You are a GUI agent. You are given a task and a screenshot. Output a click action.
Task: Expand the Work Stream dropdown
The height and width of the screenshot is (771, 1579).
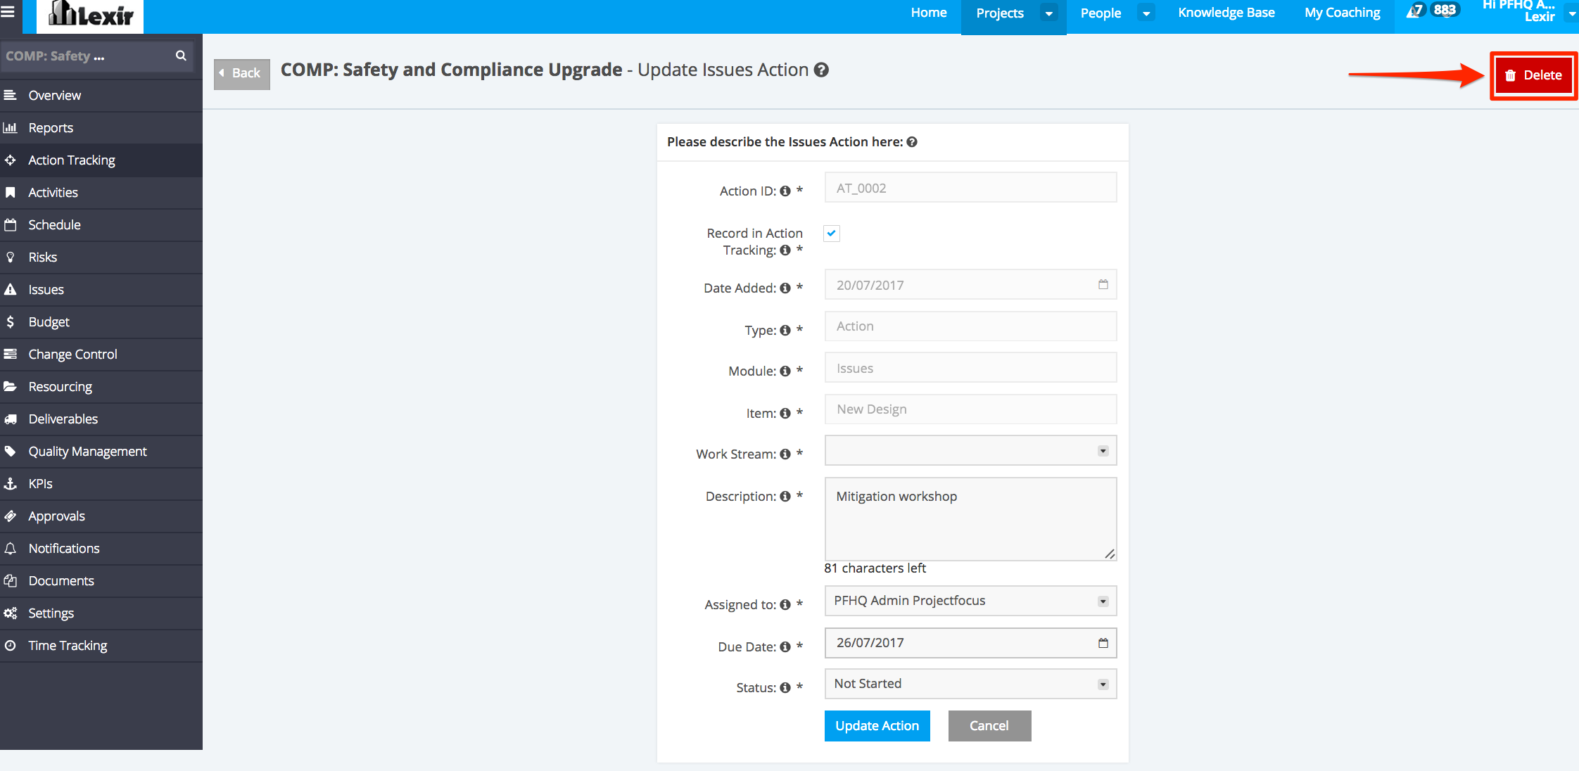point(970,451)
